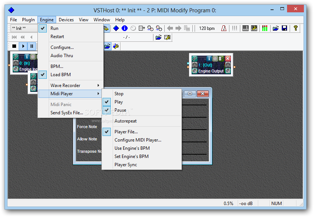Click the VSTHost blue diamond title bar icon
314x217 pixels.
click(x=11, y=10)
